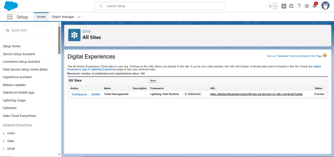334x157 pixels.
Task: Expand the Email tree section
Action: pyautogui.click(x=4, y=149)
